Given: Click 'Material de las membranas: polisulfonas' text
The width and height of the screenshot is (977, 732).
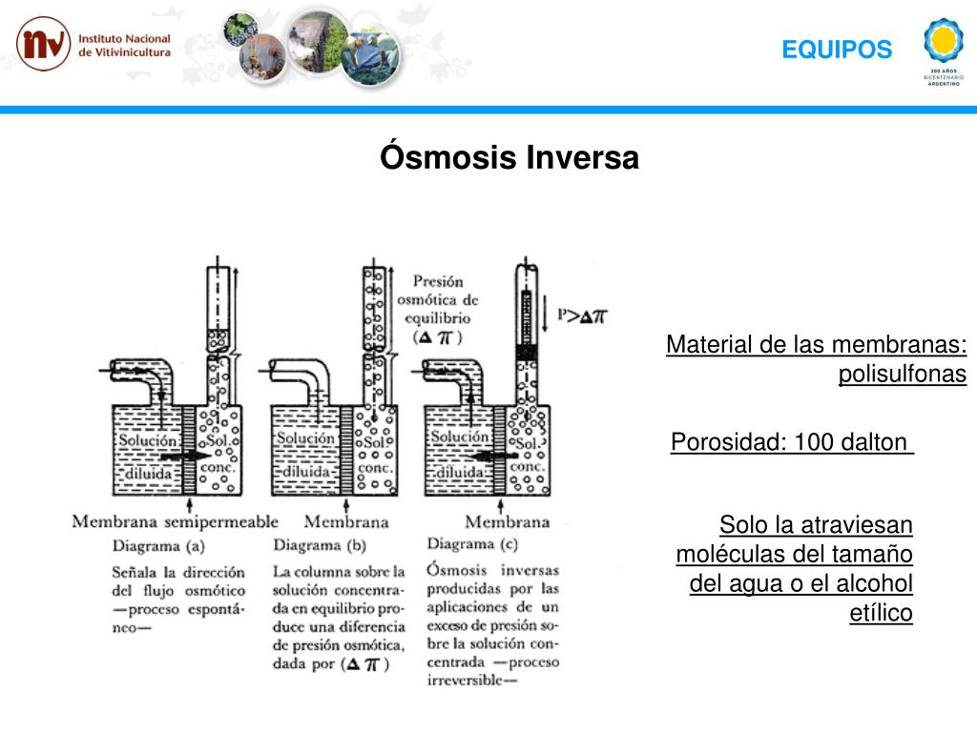Looking at the screenshot, I should tap(817, 359).
